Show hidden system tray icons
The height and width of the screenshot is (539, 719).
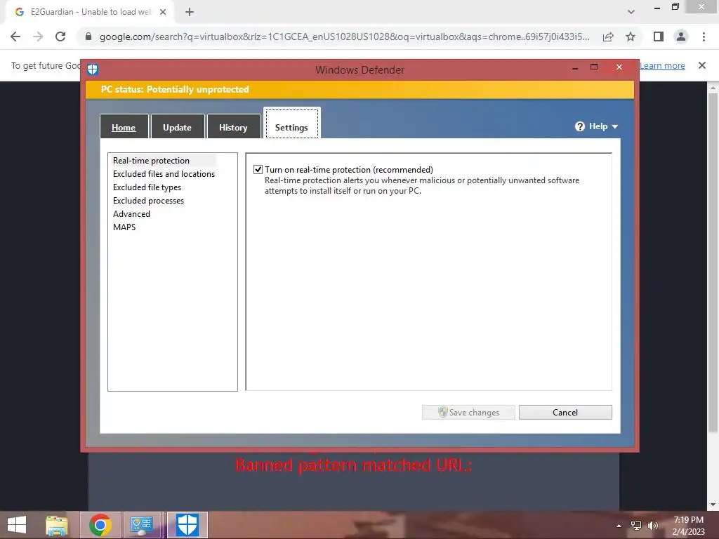coord(619,526)
